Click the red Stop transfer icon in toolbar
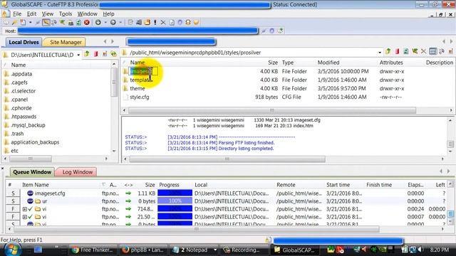Image resolution: width=456 pixels, height=256 pixels. coord(87,22)
